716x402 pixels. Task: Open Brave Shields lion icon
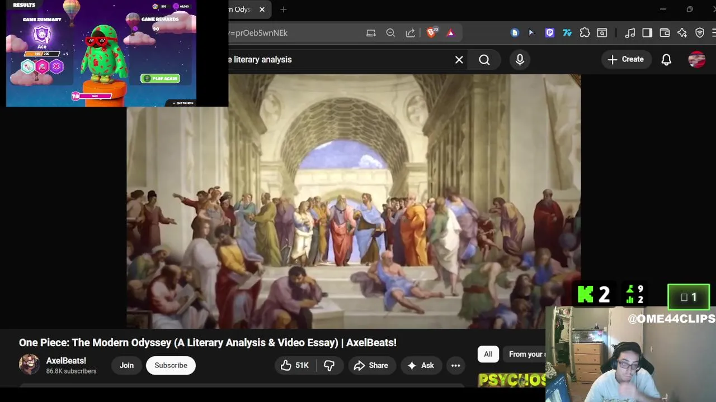click(x=431, y=33)
